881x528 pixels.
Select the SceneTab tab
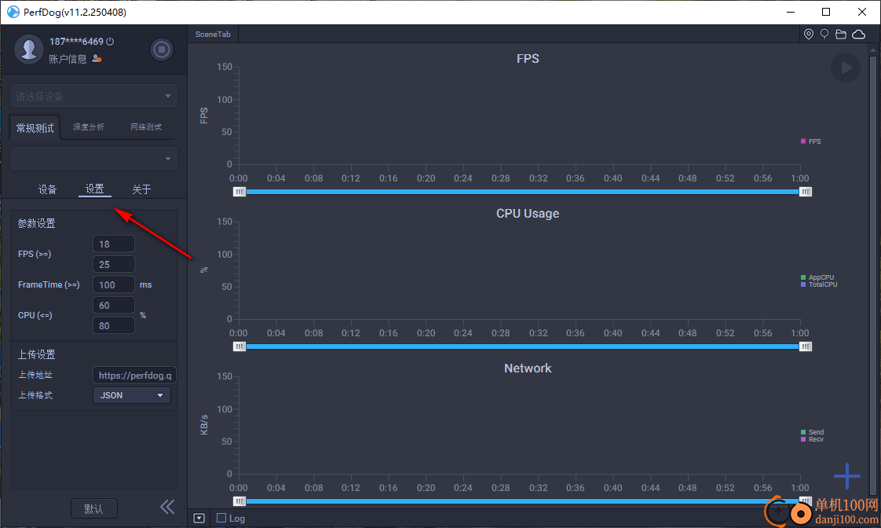[x=213, y=35]
